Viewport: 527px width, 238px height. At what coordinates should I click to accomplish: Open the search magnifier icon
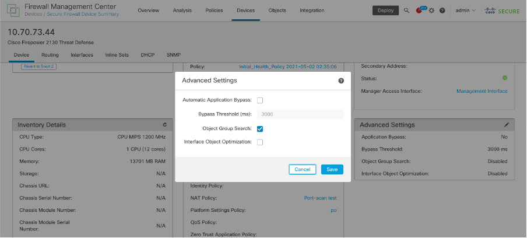pyautogui.click(x=406, y=10)
